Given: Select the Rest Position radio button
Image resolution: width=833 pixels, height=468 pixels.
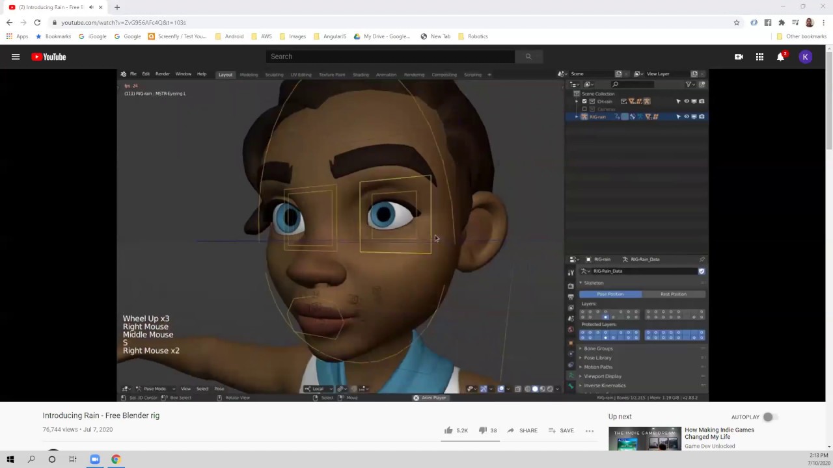Looking at the screenshot, I should [674, 294].
